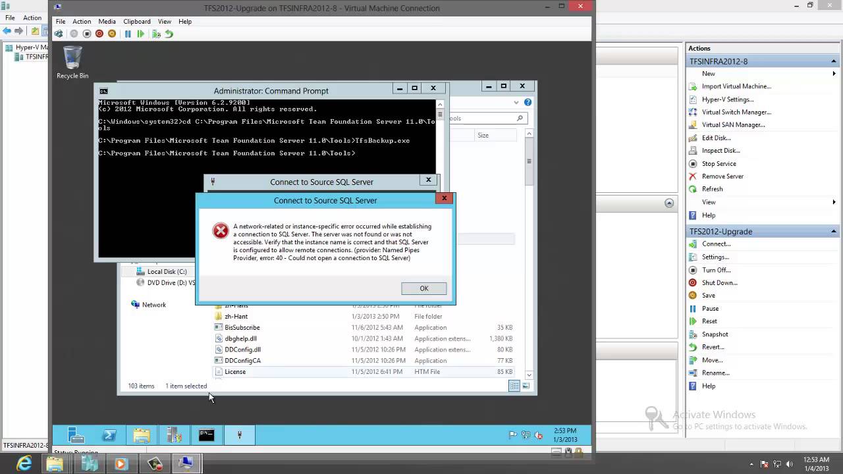Open Hyper-V Settings action

(x=728, y=99)
